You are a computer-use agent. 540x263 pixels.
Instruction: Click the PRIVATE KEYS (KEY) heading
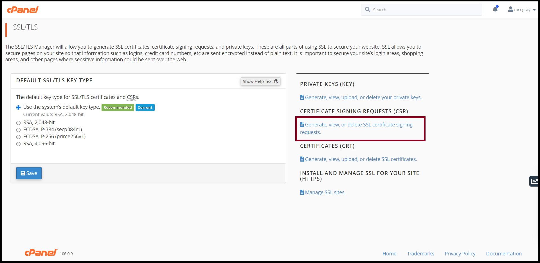tap(327, 84)
